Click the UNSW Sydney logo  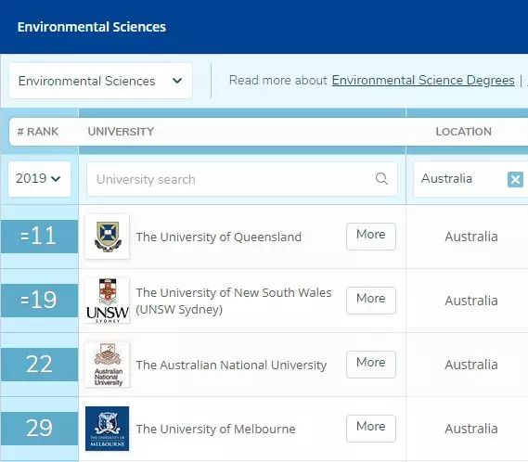tap(107, 301)
